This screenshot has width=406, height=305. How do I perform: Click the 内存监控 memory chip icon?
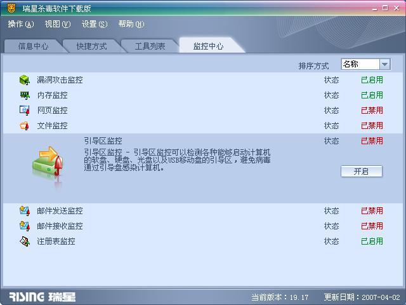click(25, 95)
